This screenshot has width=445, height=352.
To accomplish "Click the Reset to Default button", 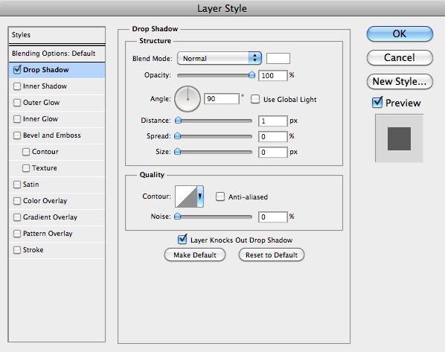I will (272, 255).
